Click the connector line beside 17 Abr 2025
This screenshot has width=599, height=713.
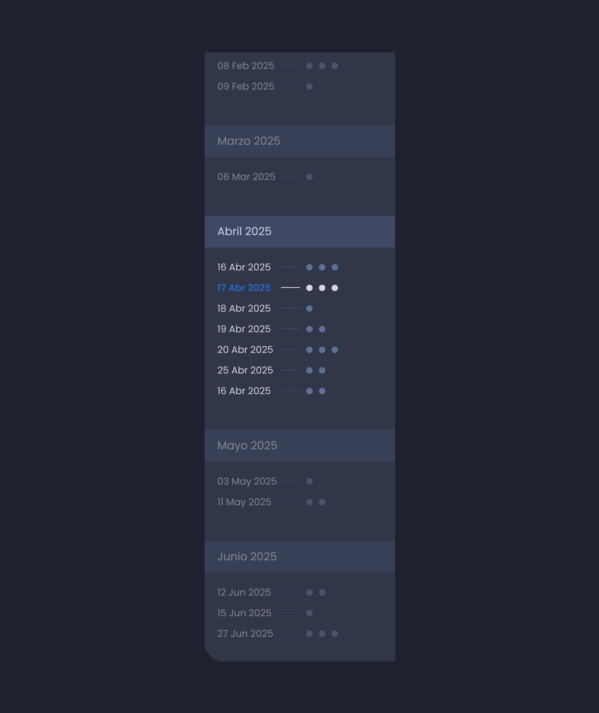290,287
